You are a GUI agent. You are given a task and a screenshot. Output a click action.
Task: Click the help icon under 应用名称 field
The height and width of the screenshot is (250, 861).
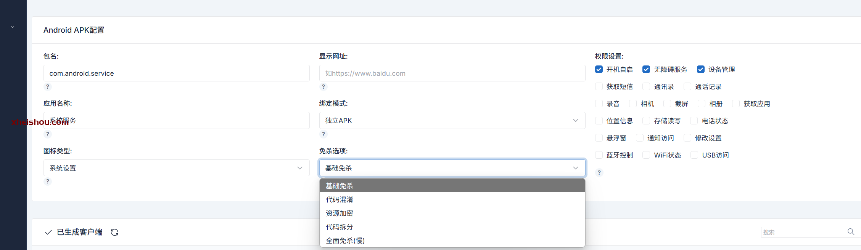click(48, 134)
